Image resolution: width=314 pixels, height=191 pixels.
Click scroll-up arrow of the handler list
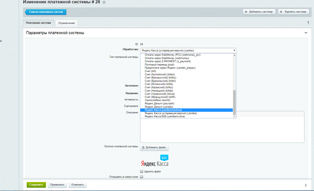click(x=234, y=55)
